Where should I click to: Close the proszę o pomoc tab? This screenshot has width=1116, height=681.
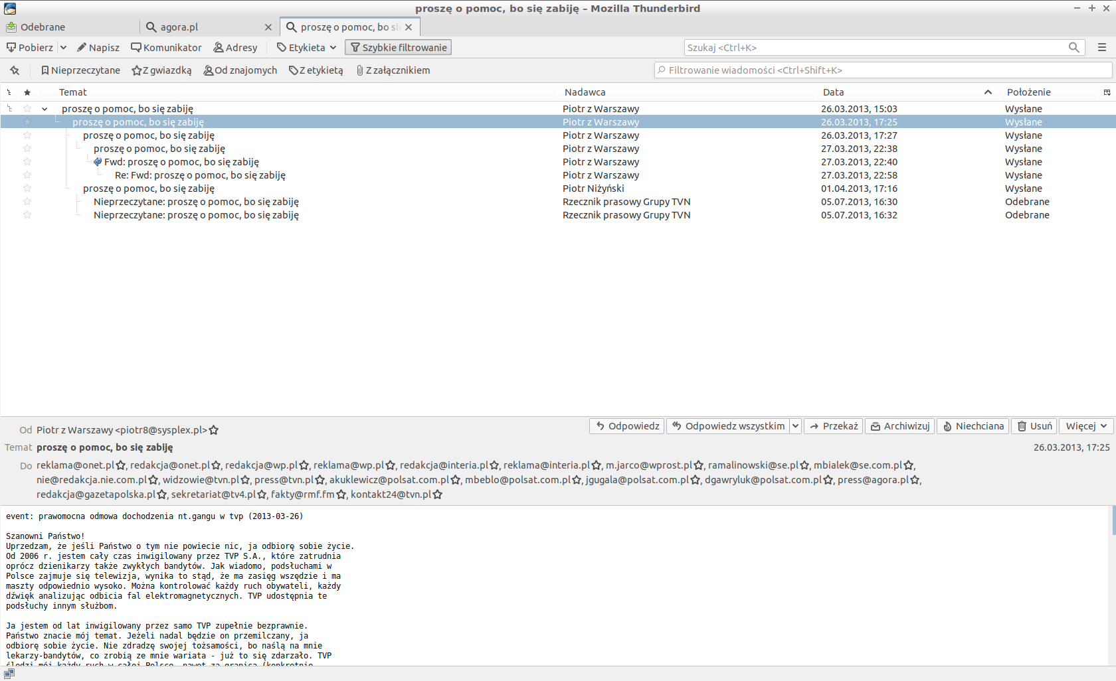(409, 27)
